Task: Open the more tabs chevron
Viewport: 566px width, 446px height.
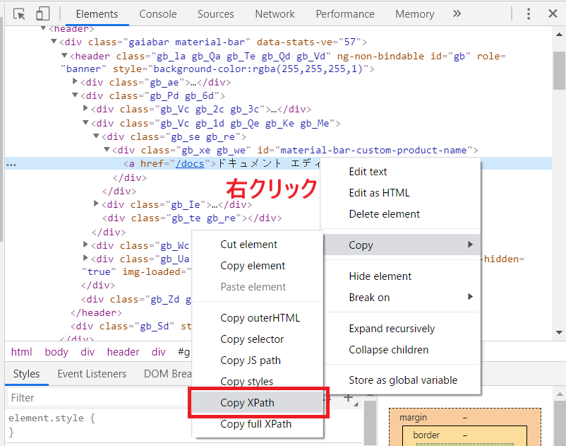Action: pyautogui.click(x=457, y=13)
